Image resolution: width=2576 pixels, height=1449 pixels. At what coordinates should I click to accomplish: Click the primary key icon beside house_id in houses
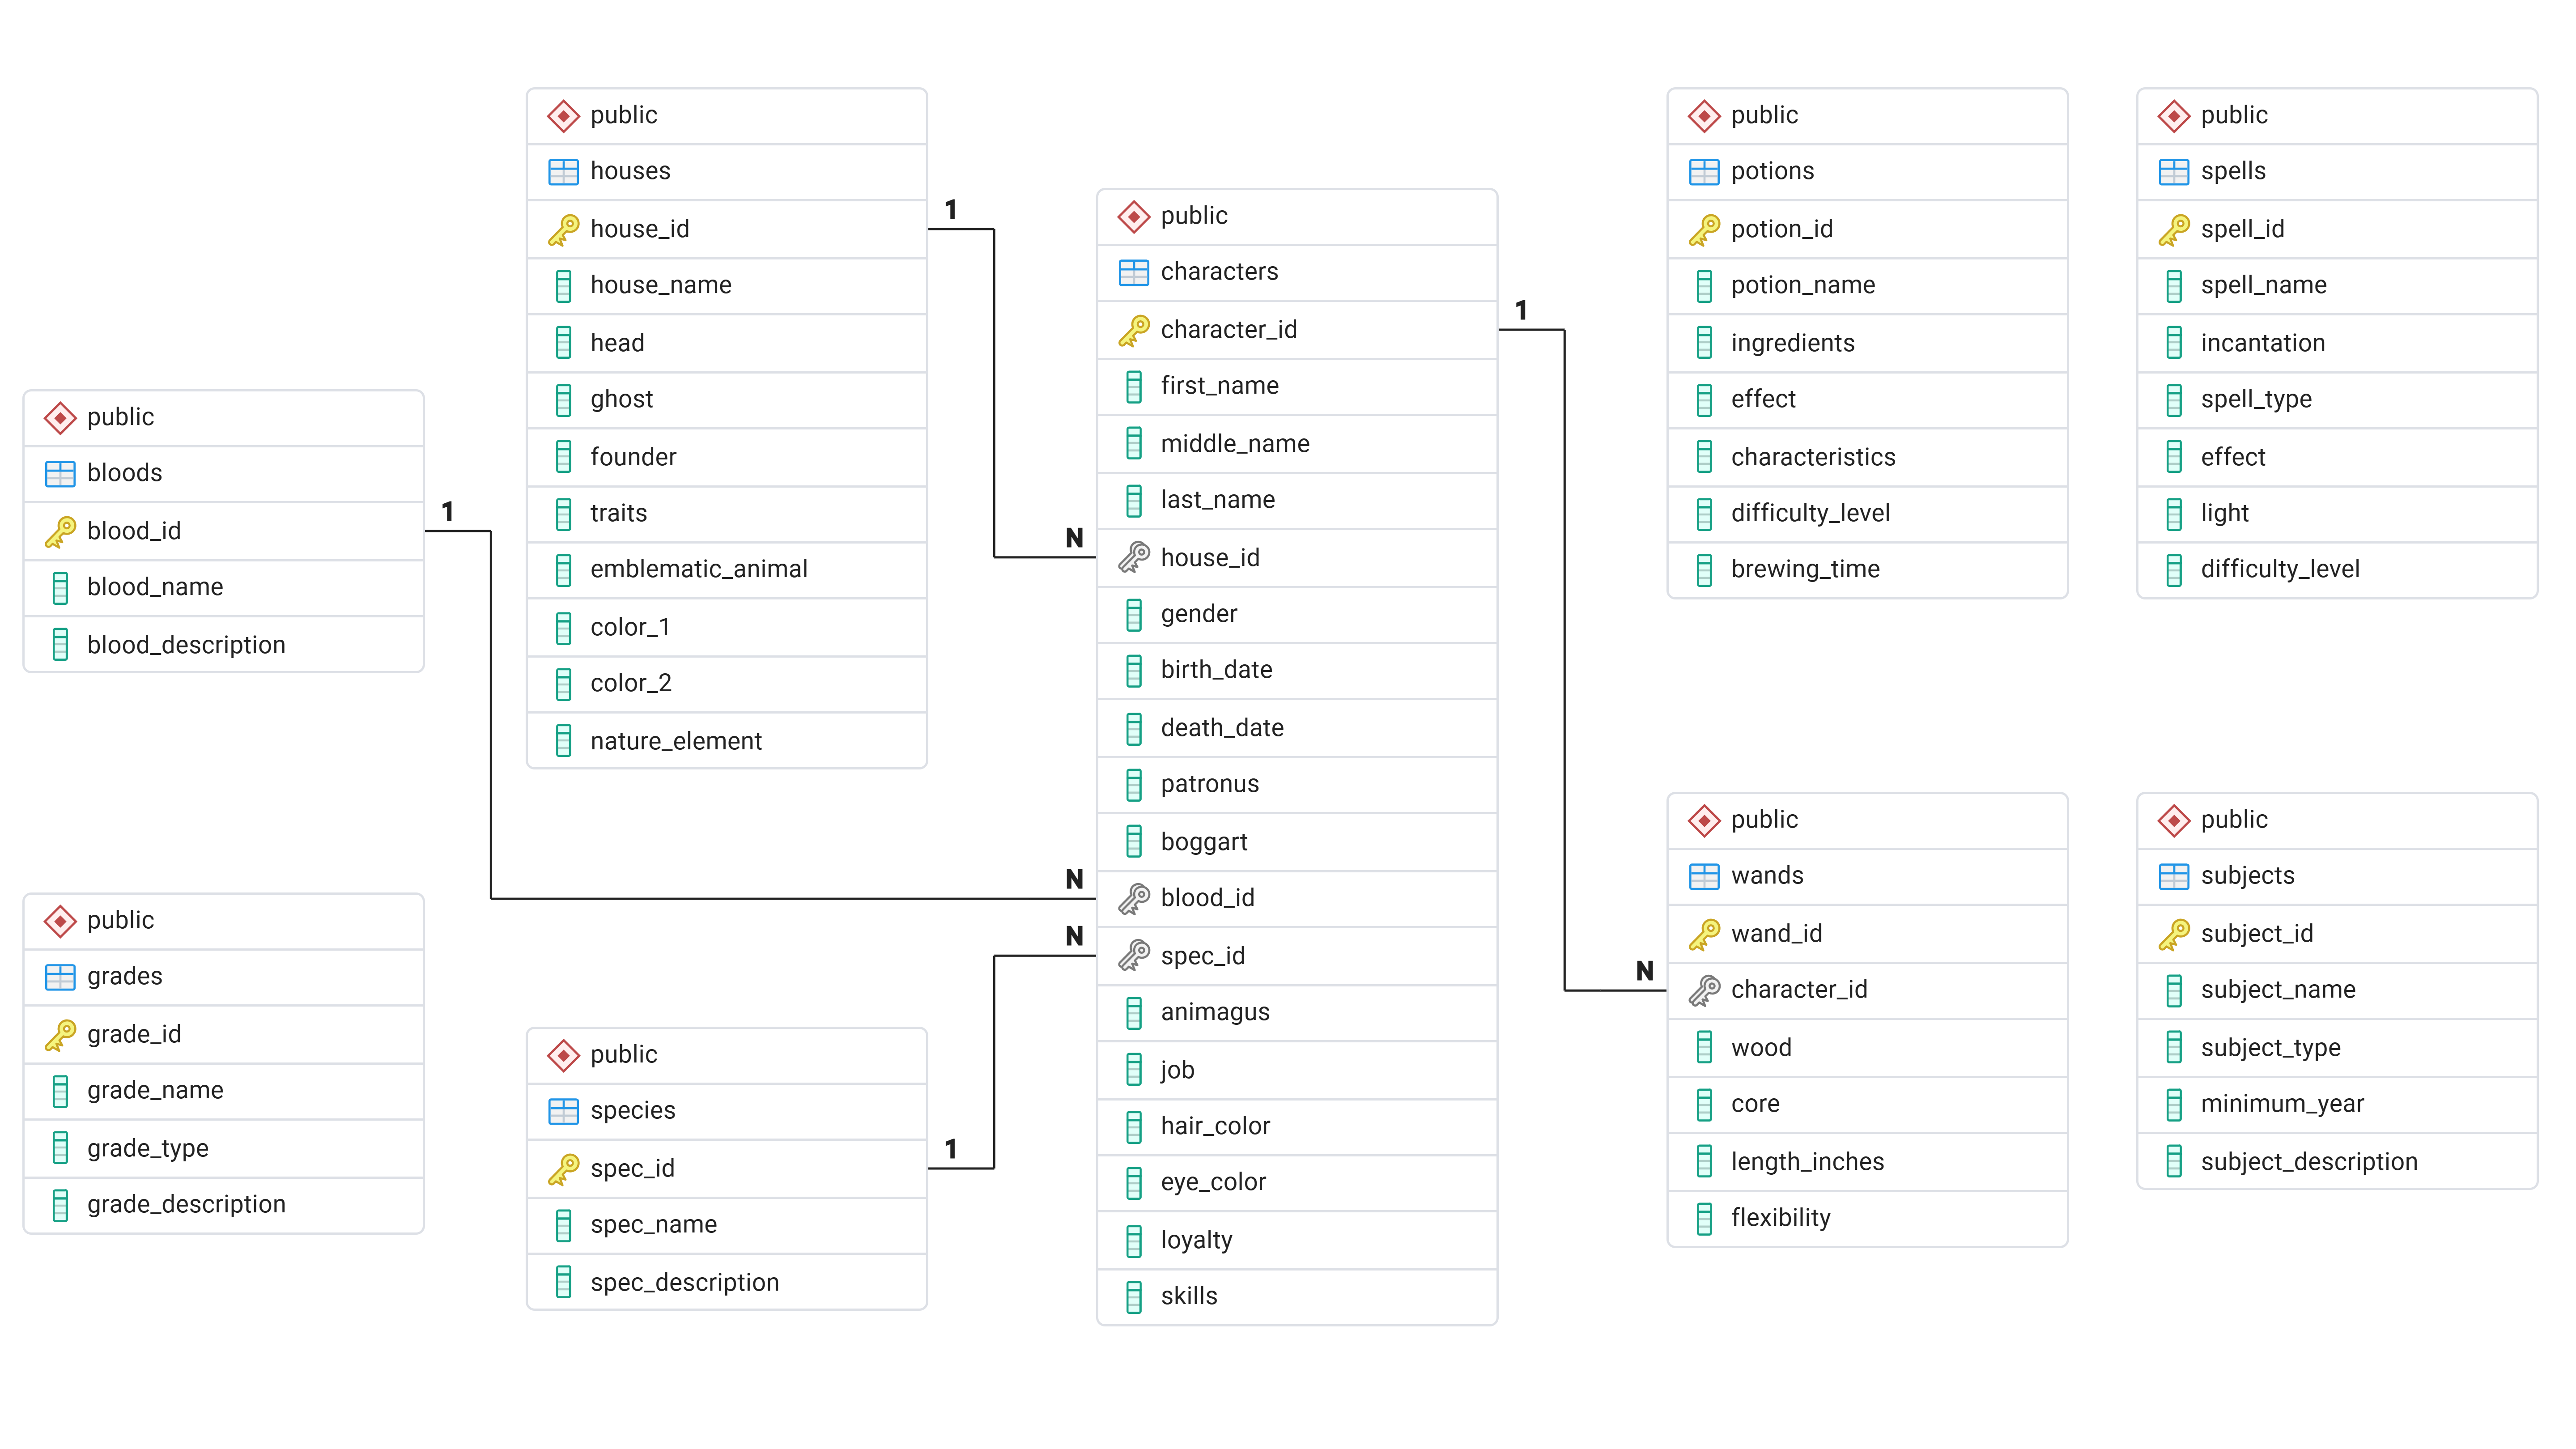point(563,229)
